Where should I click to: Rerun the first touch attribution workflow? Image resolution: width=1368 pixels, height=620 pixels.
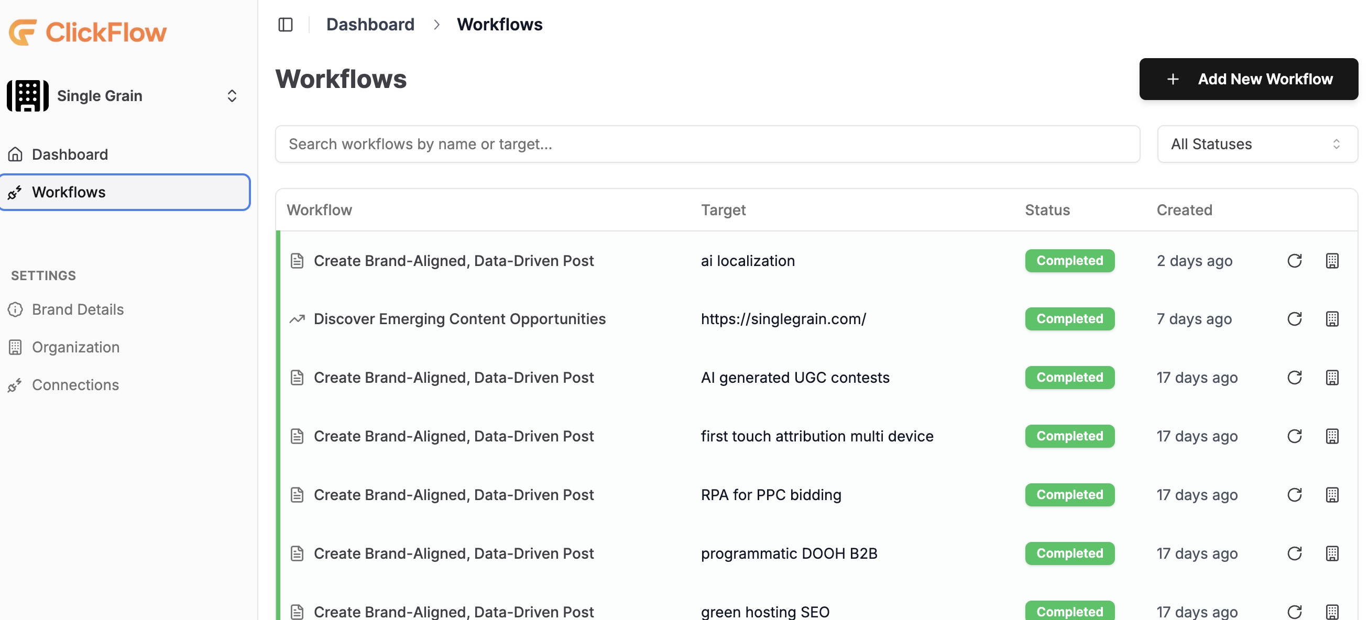(1294, 436)
